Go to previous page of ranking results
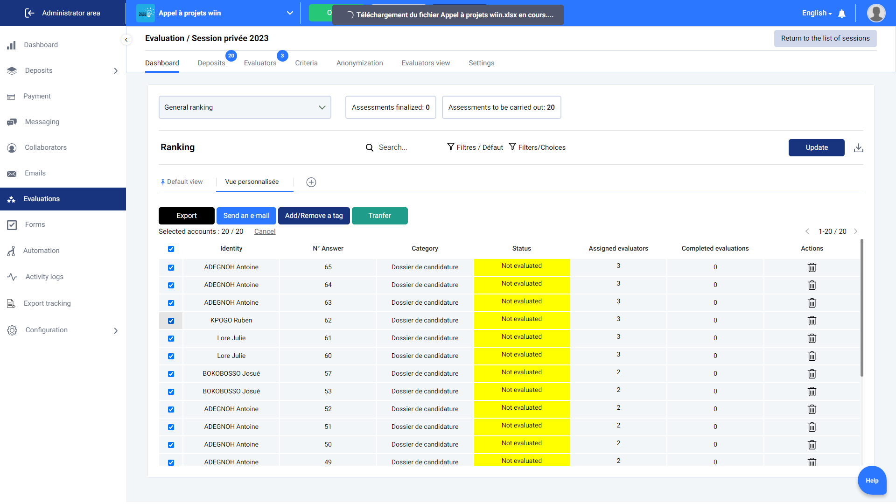The width and height of the screenshot is (896, 504). pos(807,231)
